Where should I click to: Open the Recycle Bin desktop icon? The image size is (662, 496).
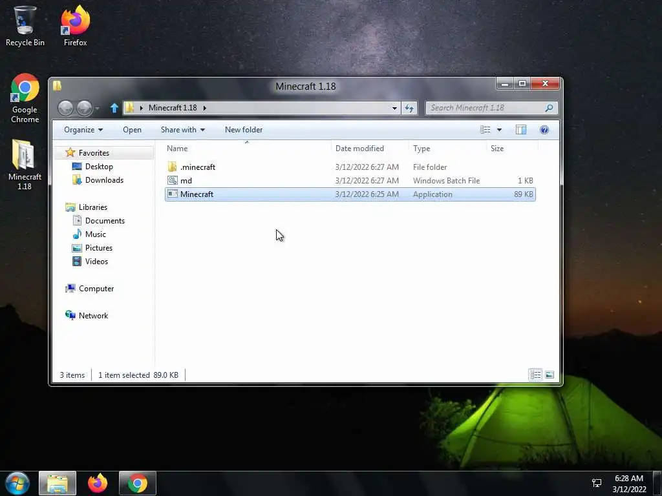[x=25, y=26]
